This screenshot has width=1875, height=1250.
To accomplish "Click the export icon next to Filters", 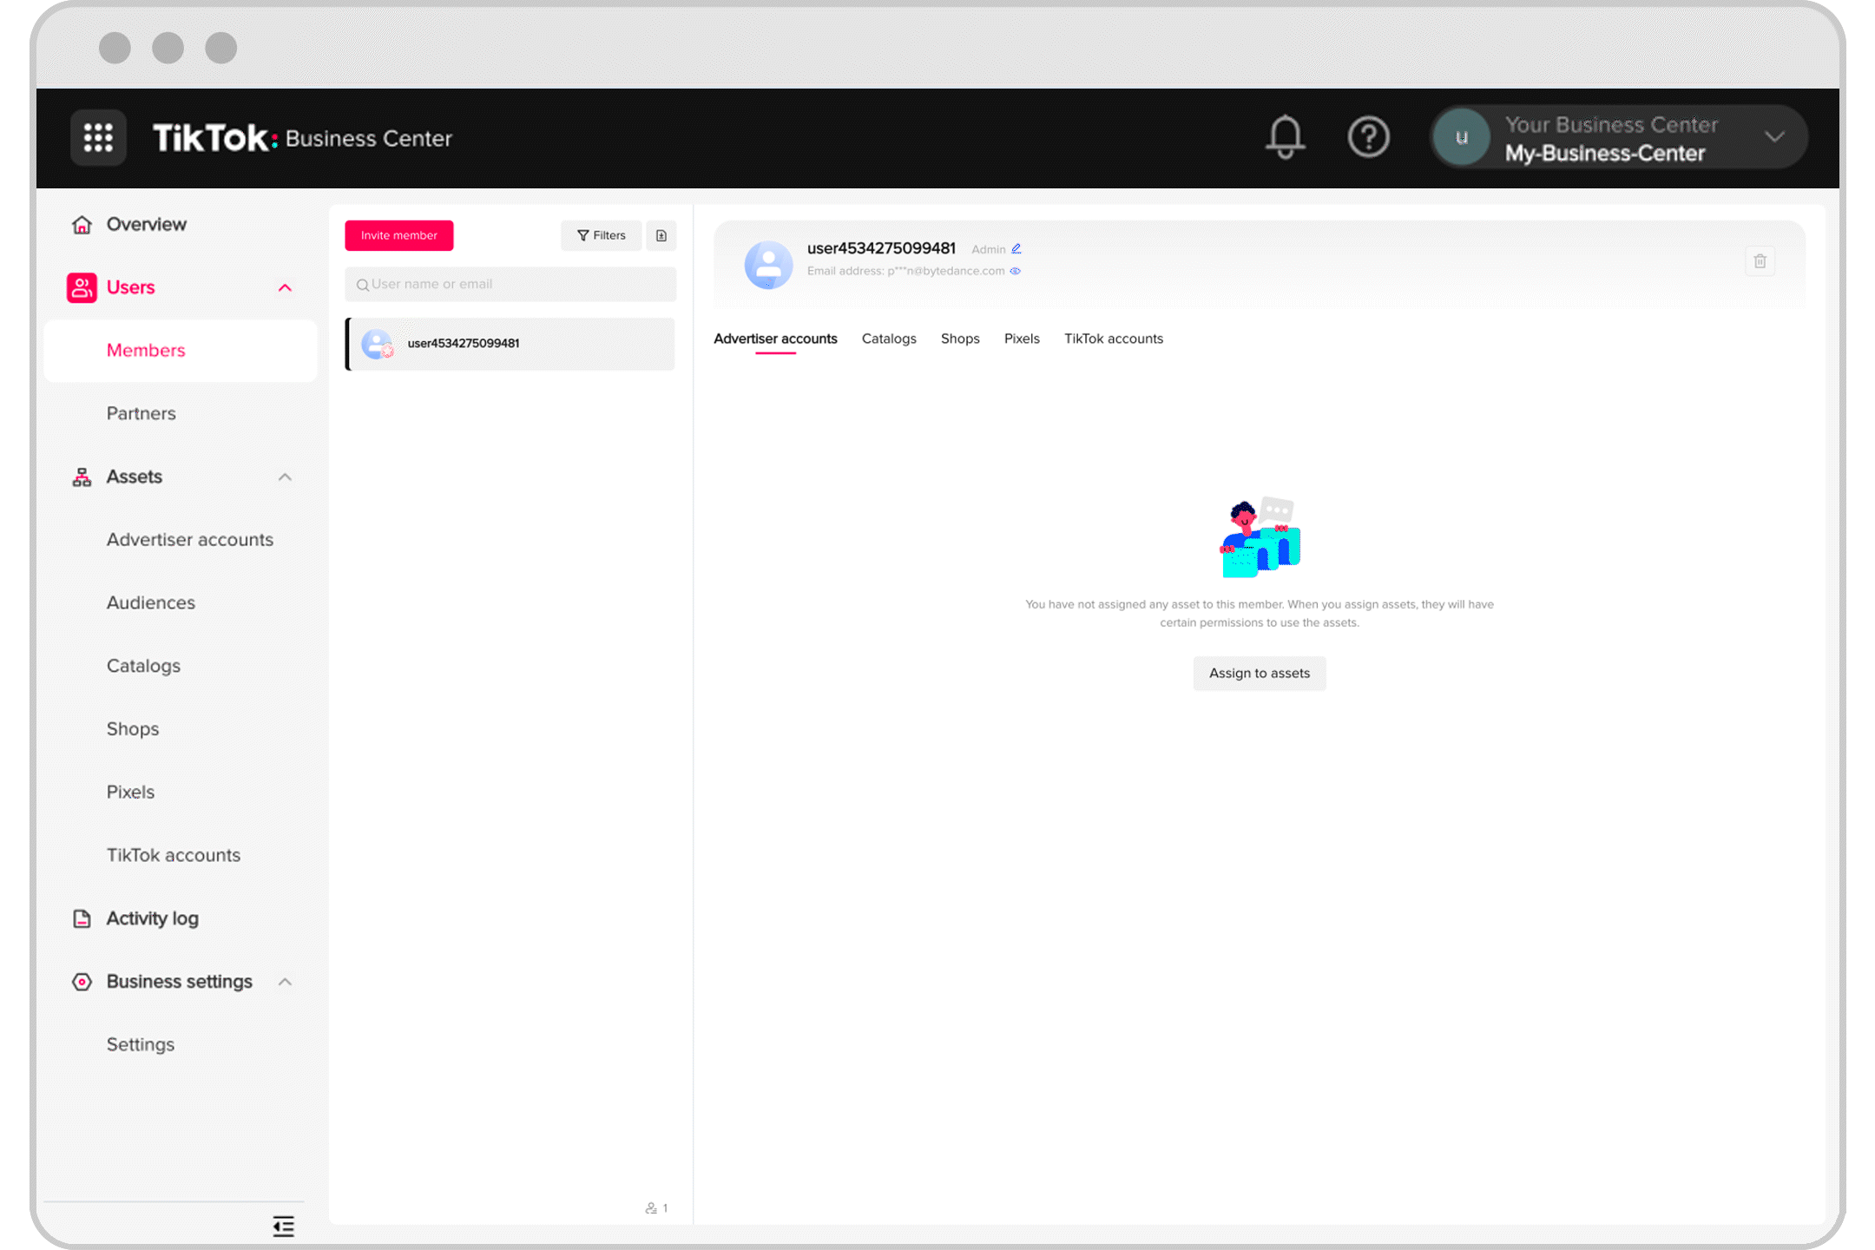I will click(661, 234).
